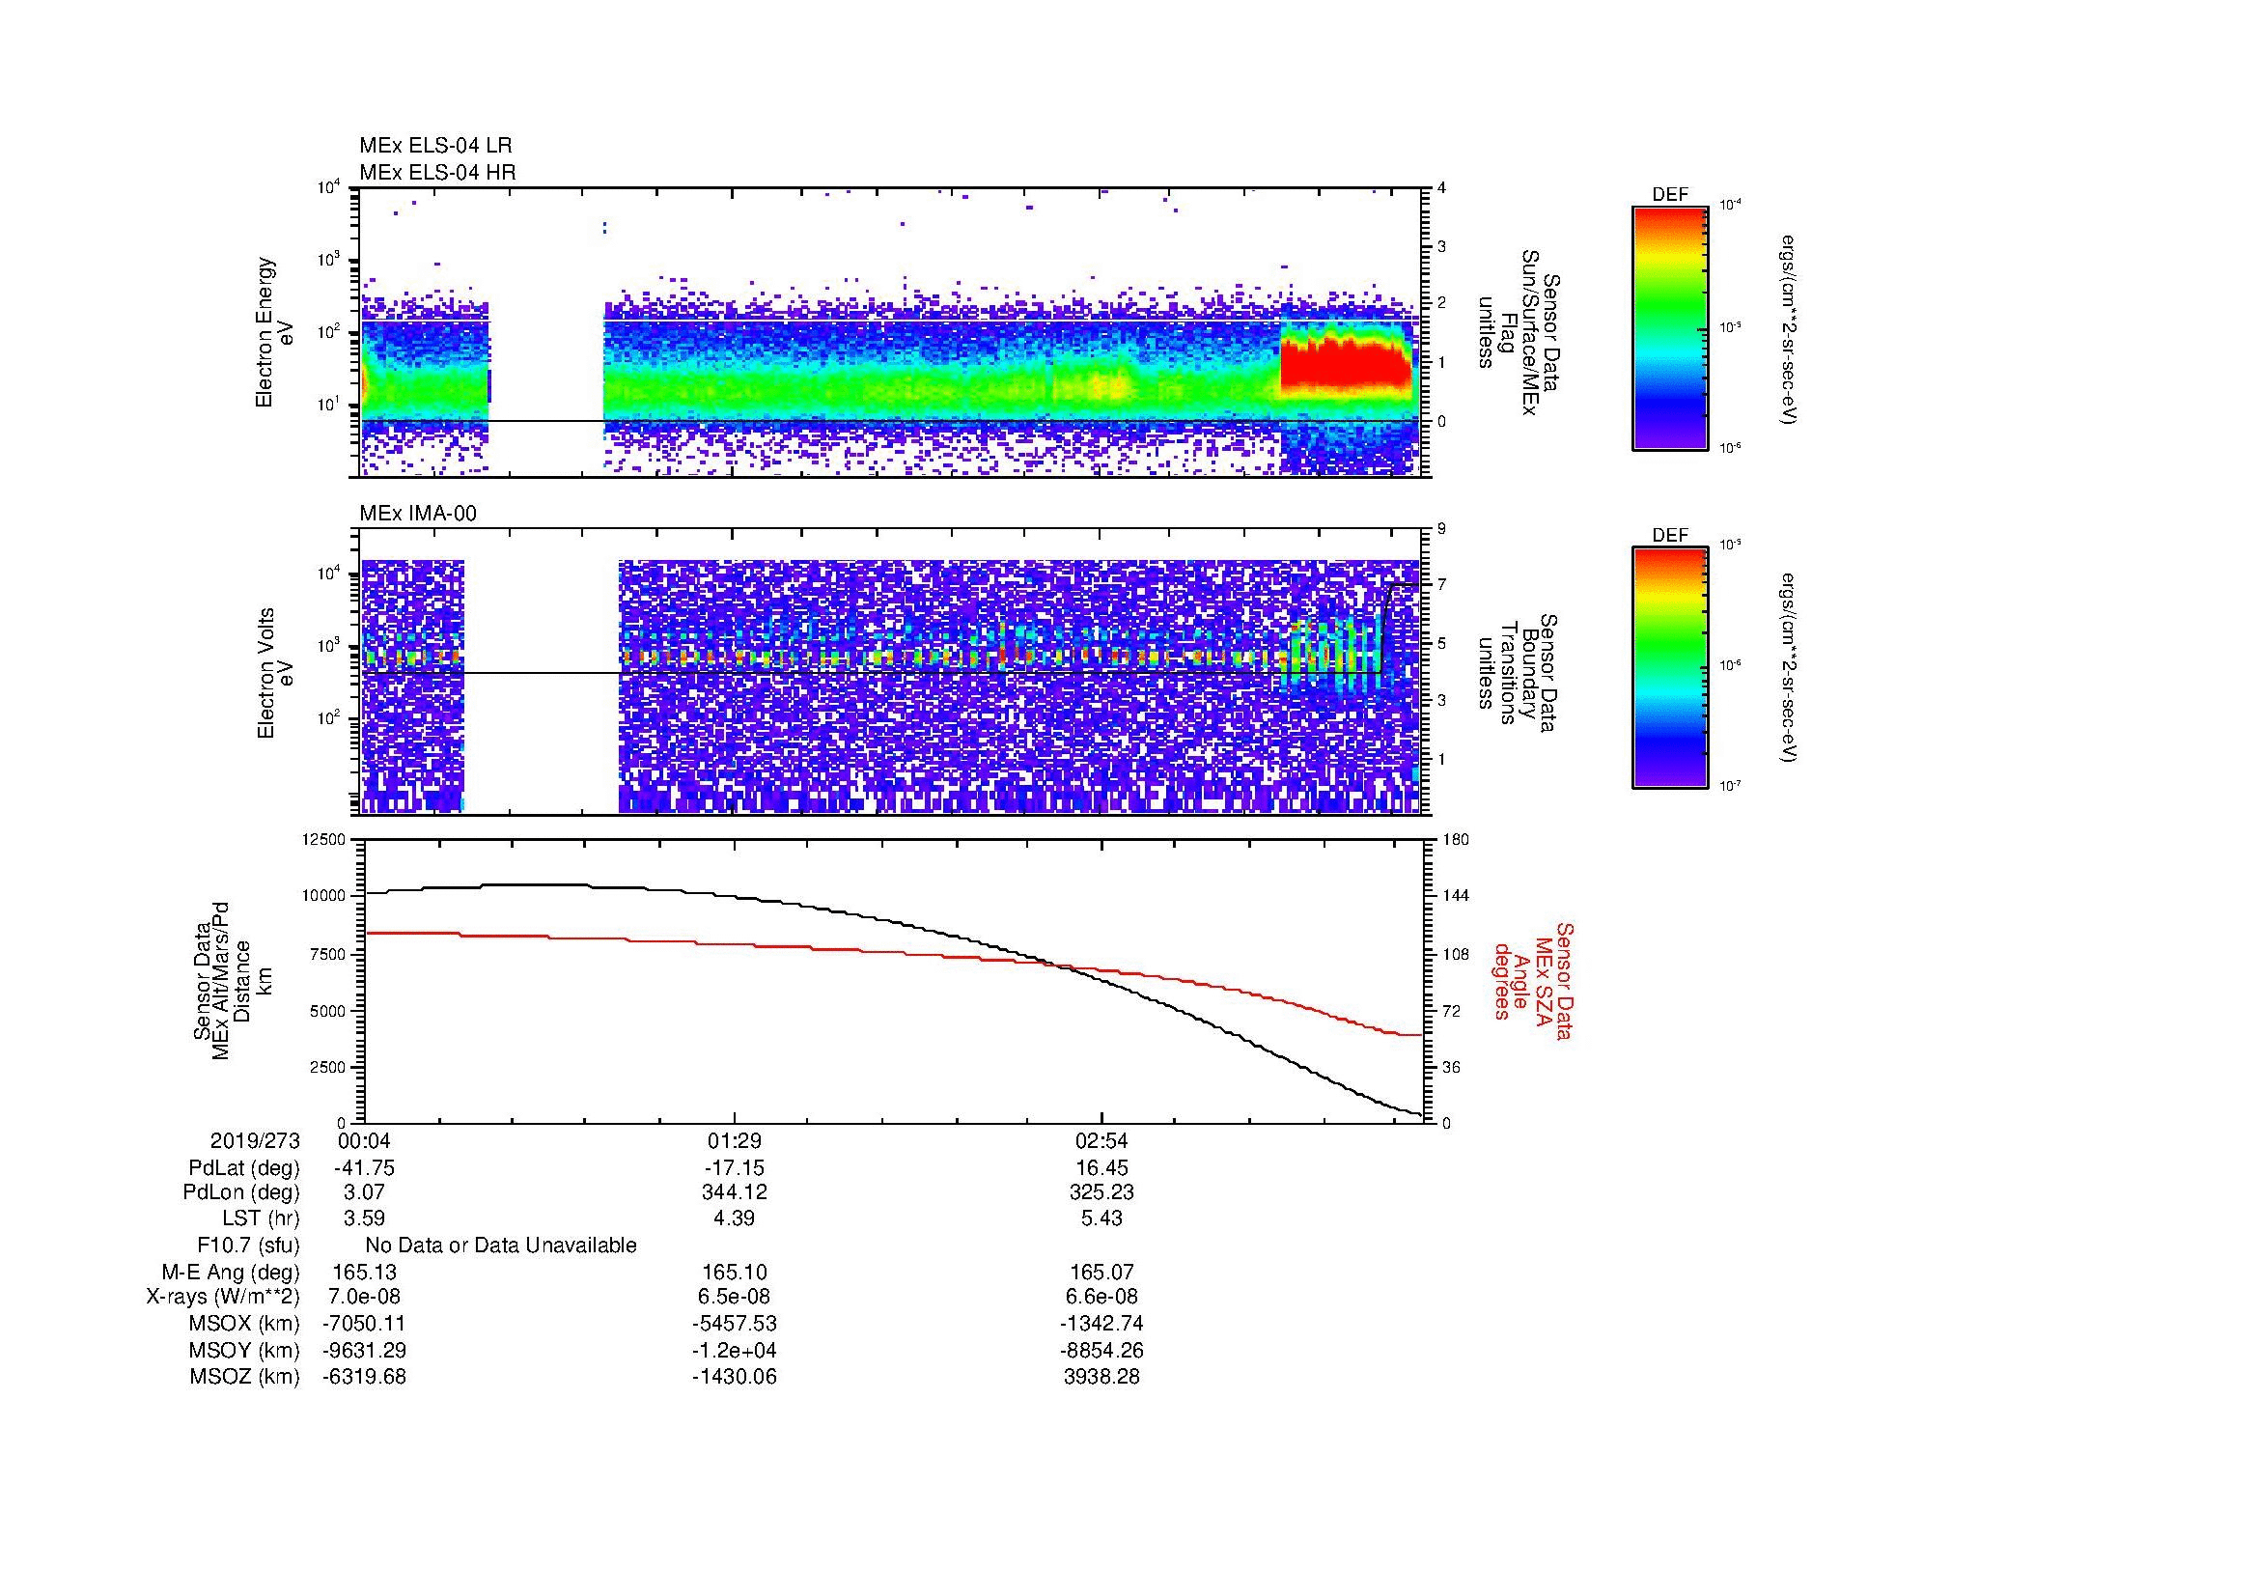Click the 'F10.7 (sfu)' row label
This screenshot has width=2258, height=1596.
tap(248, 1246)
